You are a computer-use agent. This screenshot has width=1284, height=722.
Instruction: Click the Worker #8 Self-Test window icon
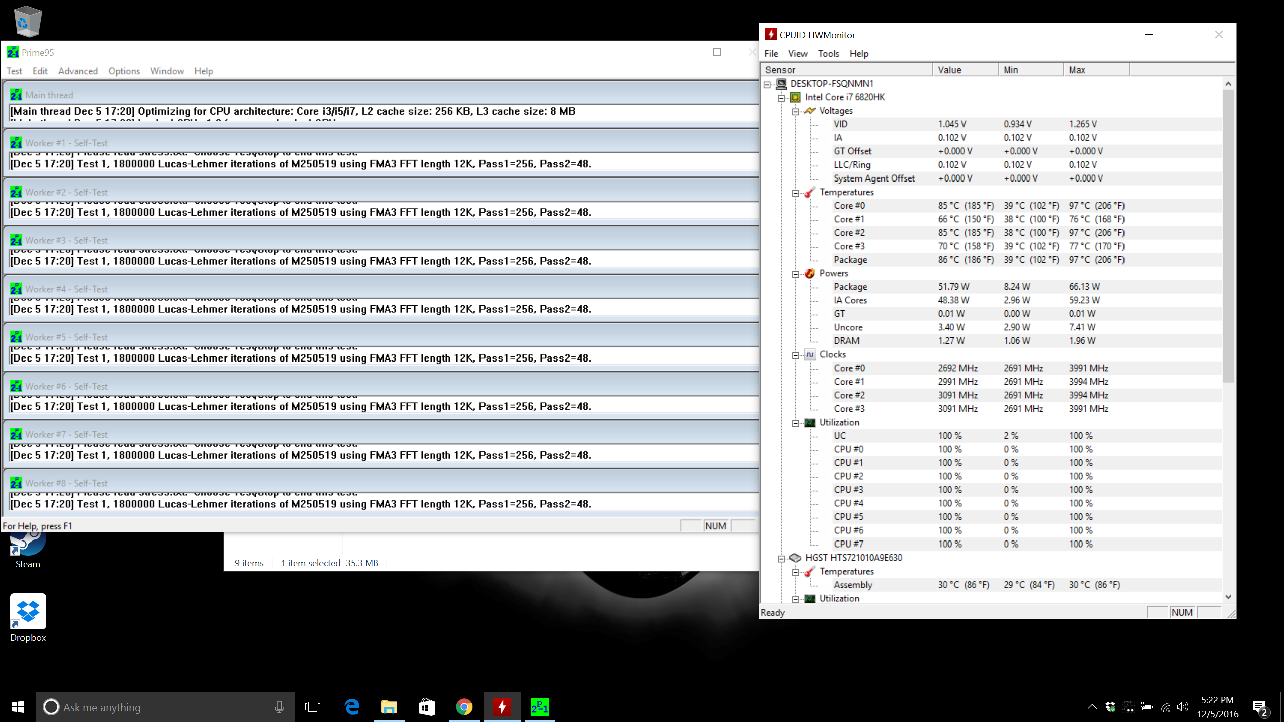(16, 483)
